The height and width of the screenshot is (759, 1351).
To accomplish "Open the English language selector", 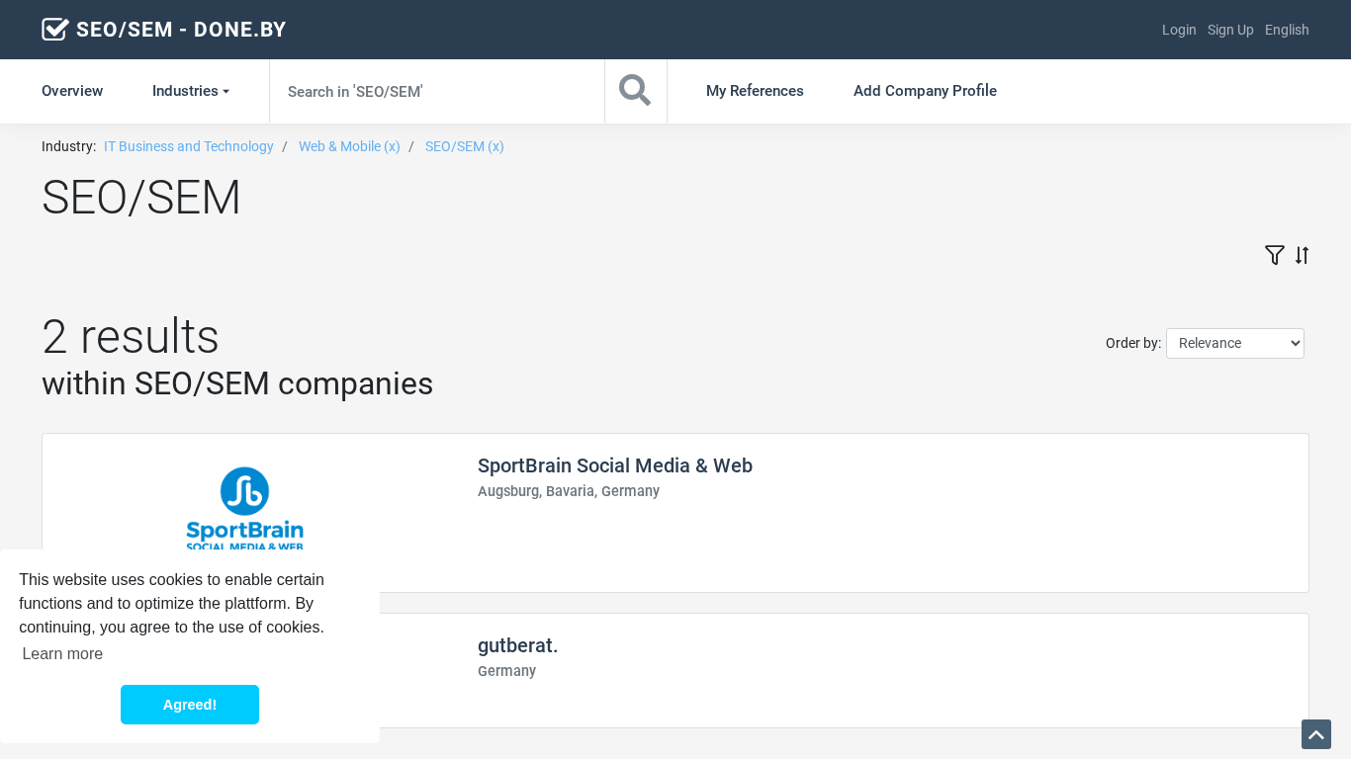I will point(1286,30).
